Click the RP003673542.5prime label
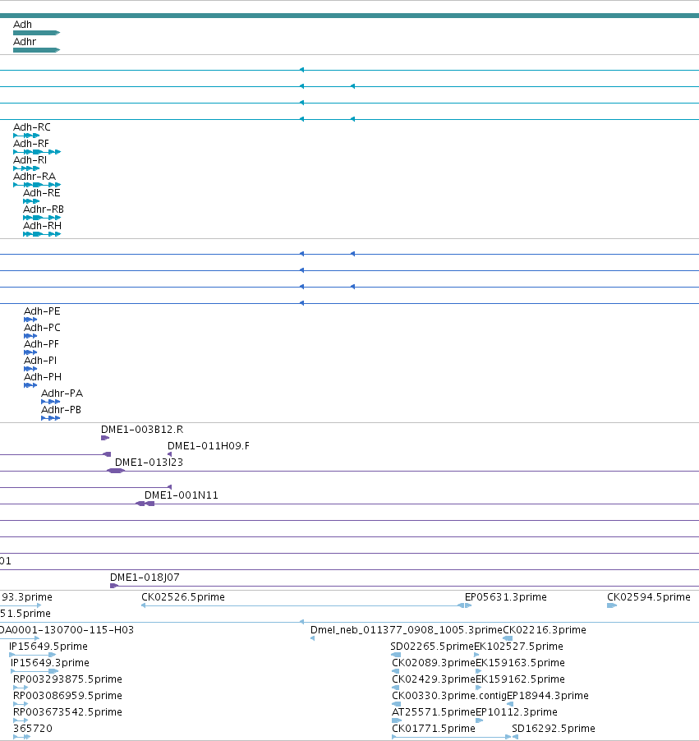This screenshot has height=741, width=699. [67, 712]
